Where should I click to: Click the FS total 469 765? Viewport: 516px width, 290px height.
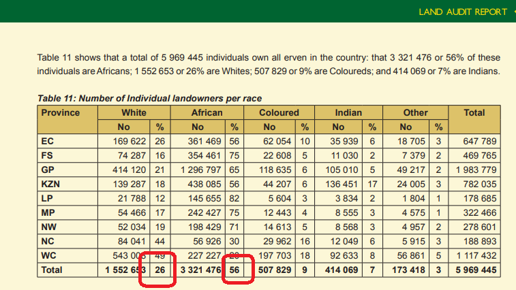click(480, 155)
